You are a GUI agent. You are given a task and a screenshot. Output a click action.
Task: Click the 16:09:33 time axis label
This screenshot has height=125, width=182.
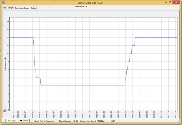click(x=147, y=115)
